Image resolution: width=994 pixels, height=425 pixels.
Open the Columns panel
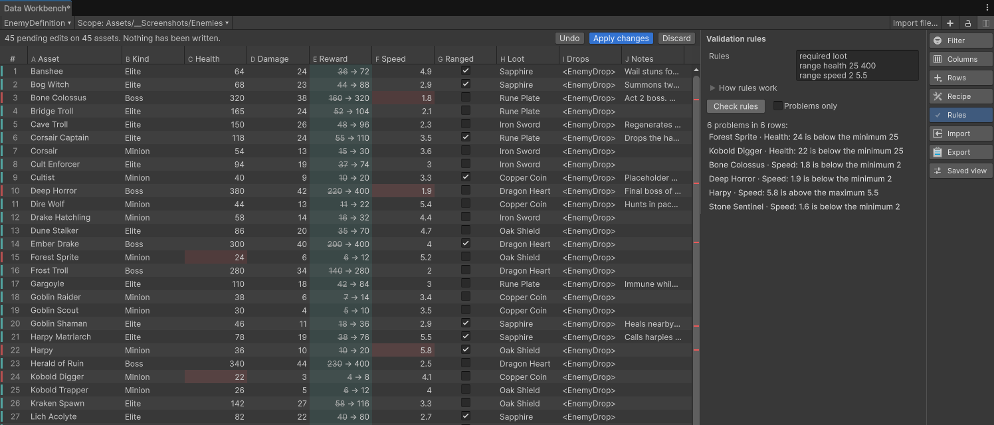click(961, 59)
